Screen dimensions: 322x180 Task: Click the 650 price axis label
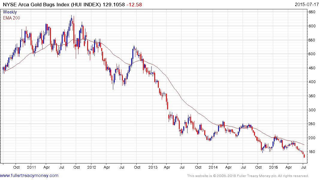312,12
